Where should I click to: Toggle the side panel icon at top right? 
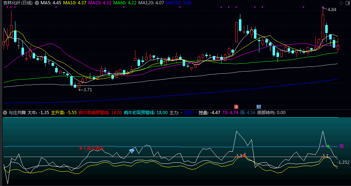(347, 3)
